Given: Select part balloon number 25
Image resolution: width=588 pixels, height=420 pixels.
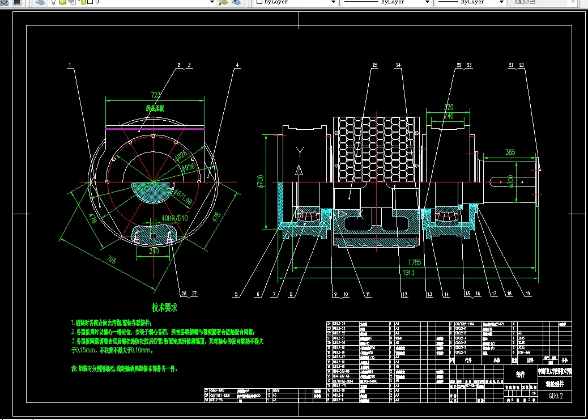Looking at the screenshot, I should (x=374, y=65).
